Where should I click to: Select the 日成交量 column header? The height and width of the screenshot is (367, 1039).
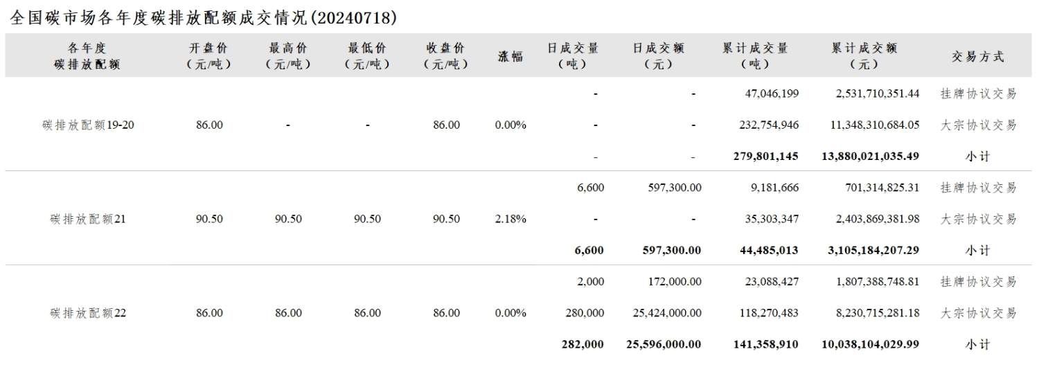(572, 56)
